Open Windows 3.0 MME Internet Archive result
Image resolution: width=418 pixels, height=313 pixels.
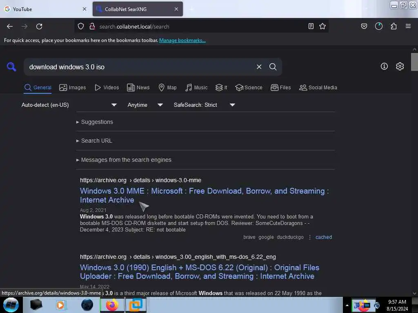click(205, 195)
